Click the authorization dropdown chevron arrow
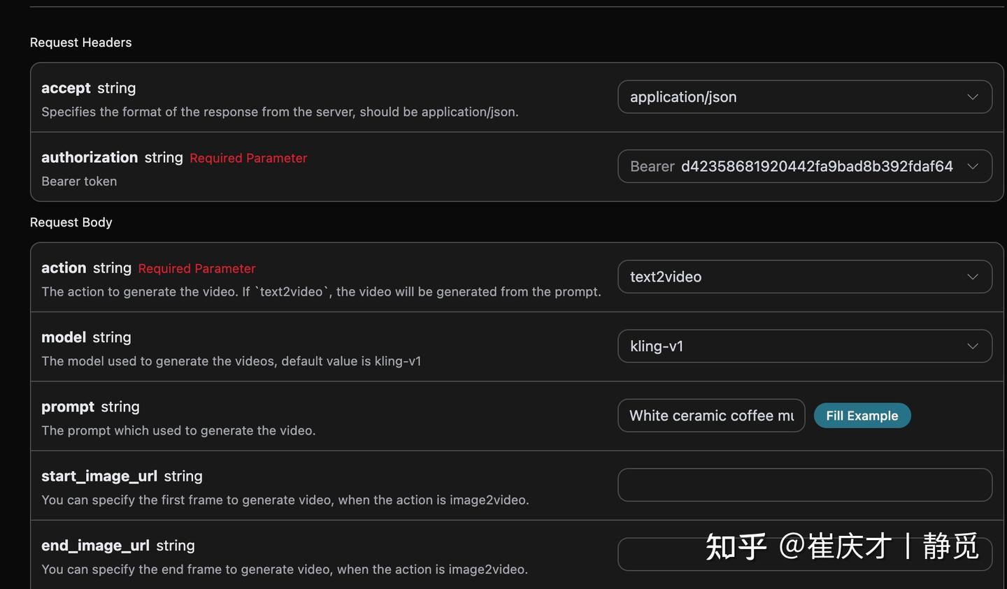1007x589 pixels. [x=973, y=166]
